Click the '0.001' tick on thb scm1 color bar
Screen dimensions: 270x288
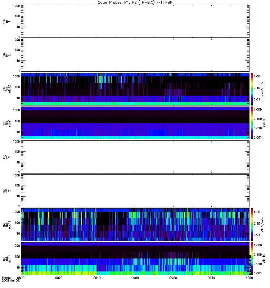coord(258,138)
